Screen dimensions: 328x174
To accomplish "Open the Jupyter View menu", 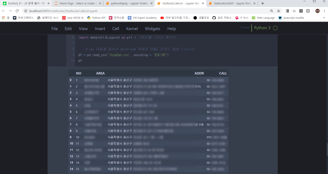I will tap(83, 29).
